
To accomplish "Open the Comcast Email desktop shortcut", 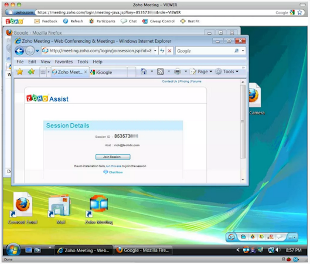I will click(x=22, y=208).
